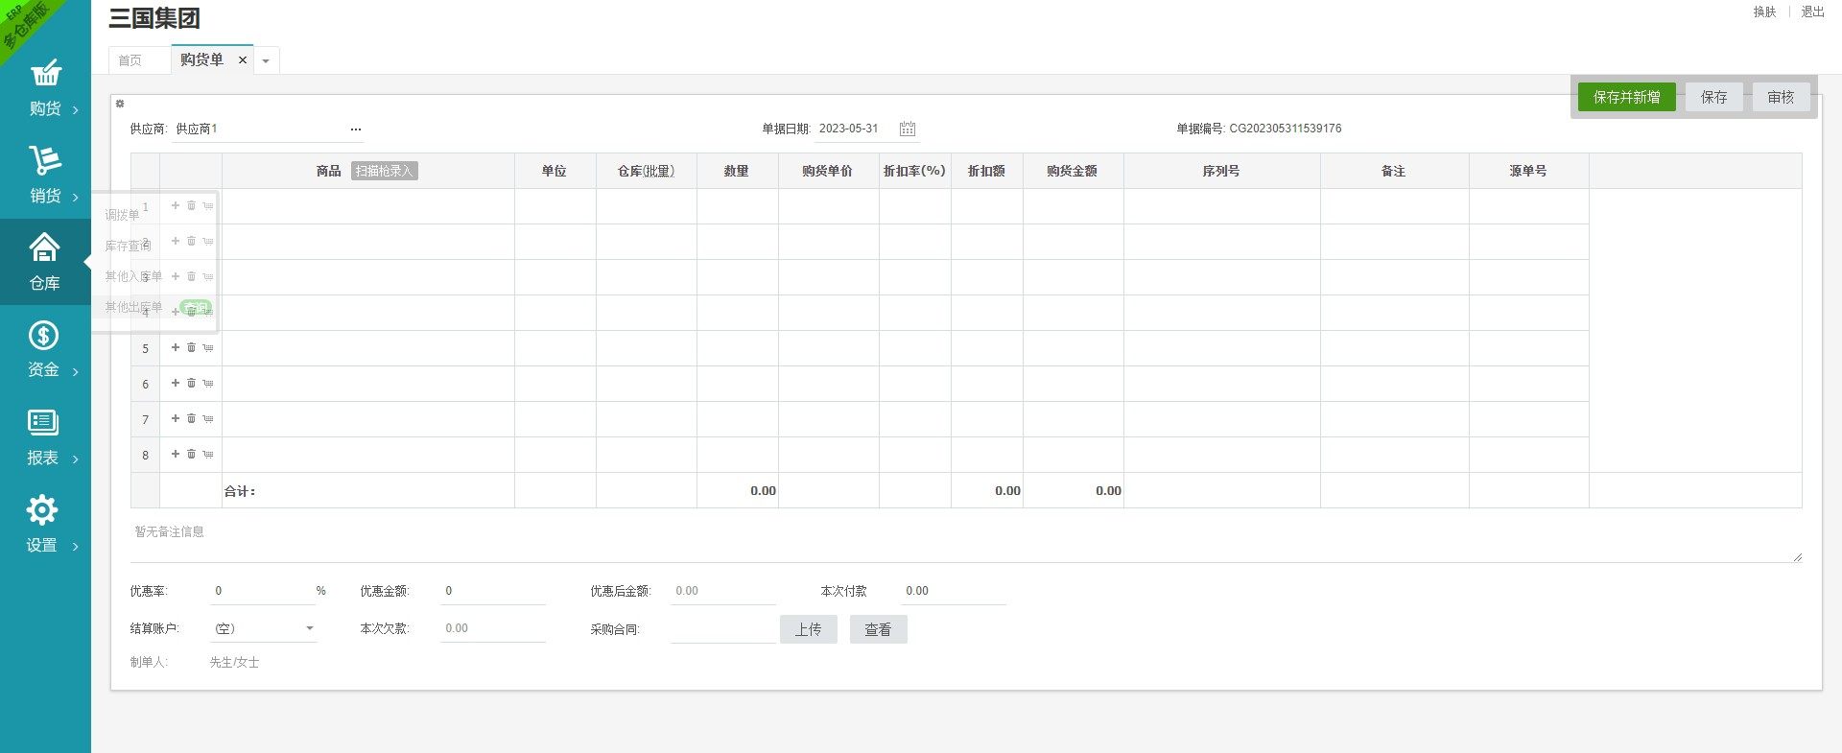
Task: Click the 优惠率 input field
Action: tap(262, 591)
